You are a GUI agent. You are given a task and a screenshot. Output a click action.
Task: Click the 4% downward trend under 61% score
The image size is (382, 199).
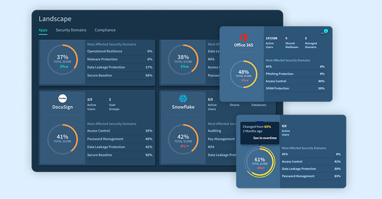261,168
